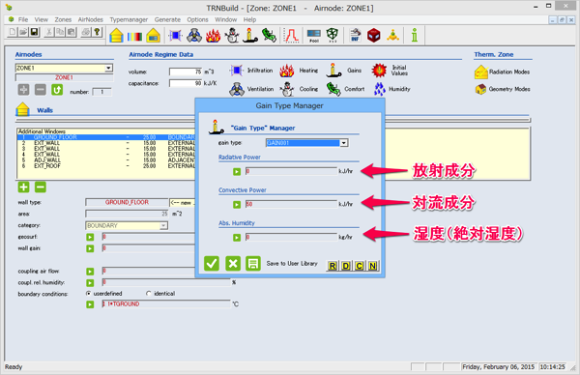Viewport: 580px width, 375px height.
Task: Click the Help question mark toolbar icon
Action: pyautogui.click(x=97, y=32)
